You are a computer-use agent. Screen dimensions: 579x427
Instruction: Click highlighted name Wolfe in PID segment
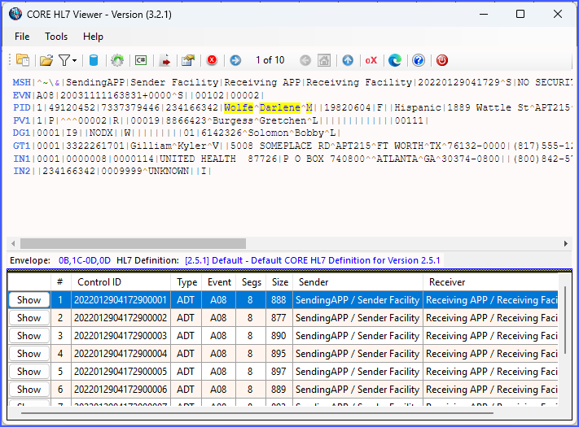point(239,107)
